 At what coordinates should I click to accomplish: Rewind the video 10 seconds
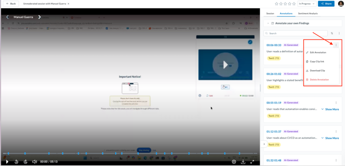[16, 162]
